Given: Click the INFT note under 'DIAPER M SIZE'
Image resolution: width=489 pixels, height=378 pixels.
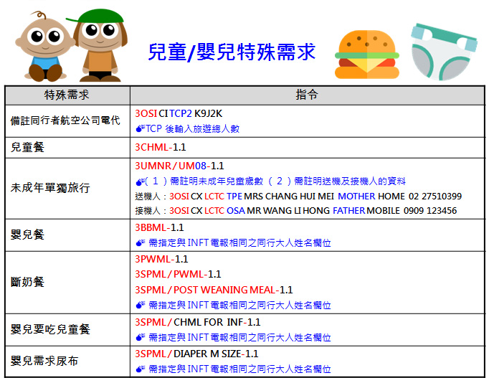Looking at the screenshot, I should click(x=239, y=369).
